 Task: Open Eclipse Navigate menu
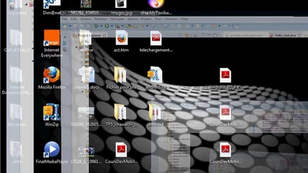tap(117, 19)
